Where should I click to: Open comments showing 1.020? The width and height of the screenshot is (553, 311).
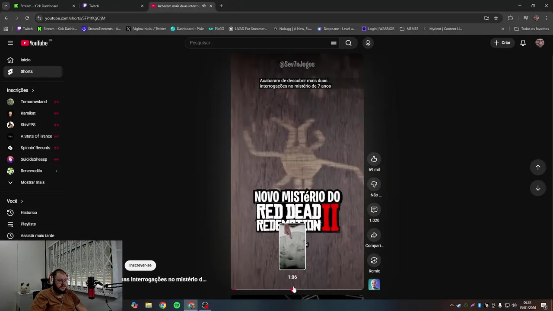click(x=374, y=210)
